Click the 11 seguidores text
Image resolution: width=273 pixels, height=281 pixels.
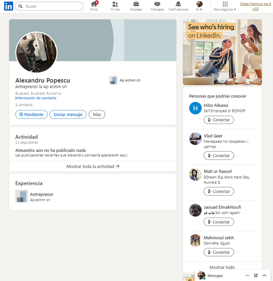(26, 142)
